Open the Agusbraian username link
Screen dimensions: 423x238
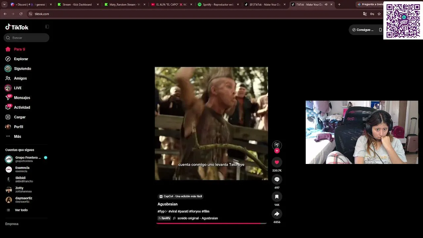(x=168, y=204)
